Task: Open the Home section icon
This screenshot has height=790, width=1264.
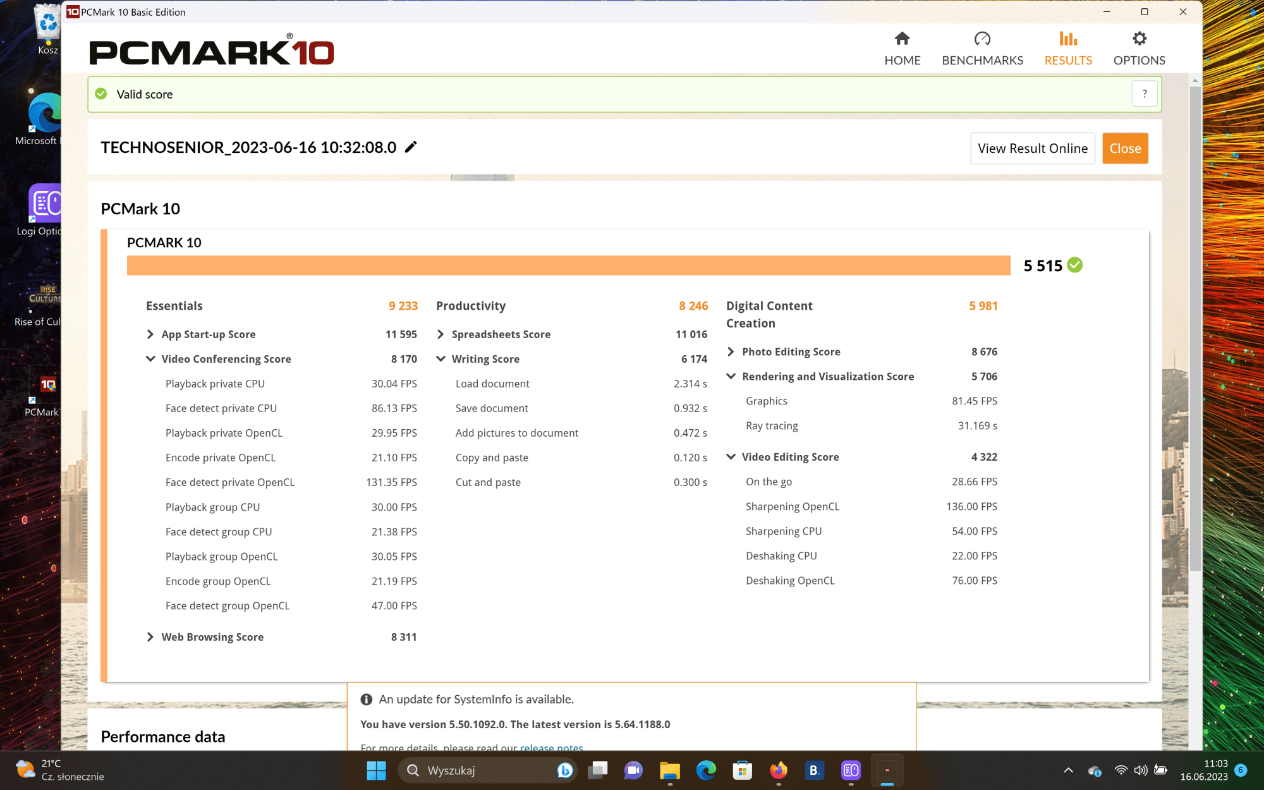Action: 902,39
